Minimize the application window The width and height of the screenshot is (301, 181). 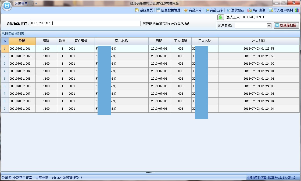point(277,3)
